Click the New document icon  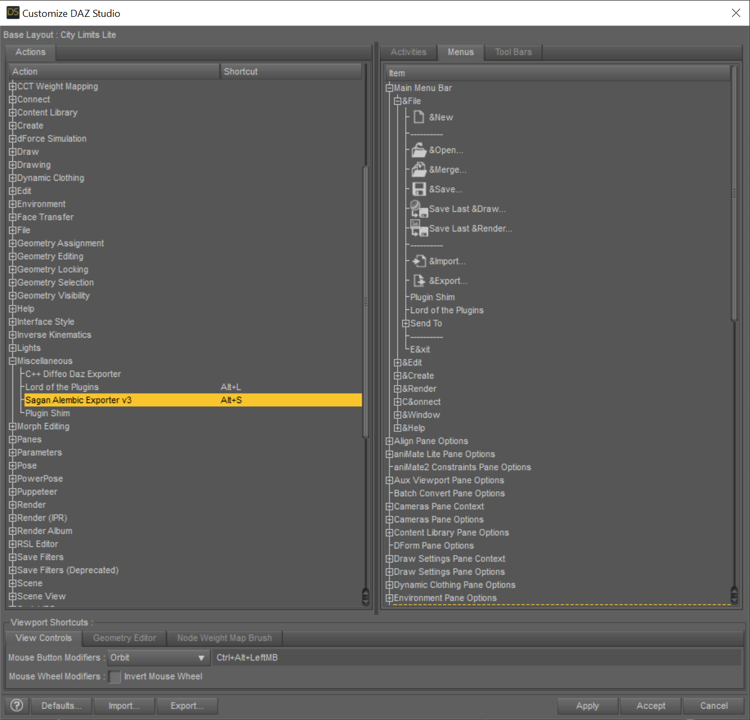point(419,117)
